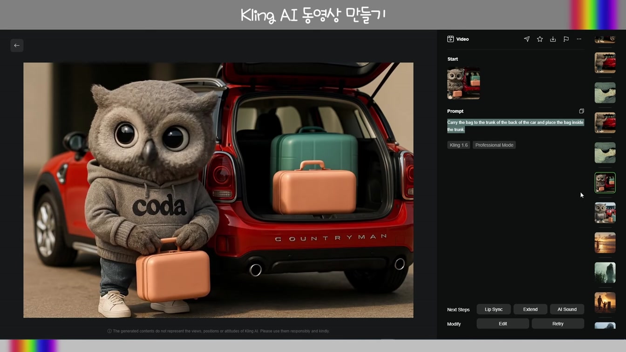Copy the prompt with the copy icon
The image size is (626, 352).
point(581,111)
